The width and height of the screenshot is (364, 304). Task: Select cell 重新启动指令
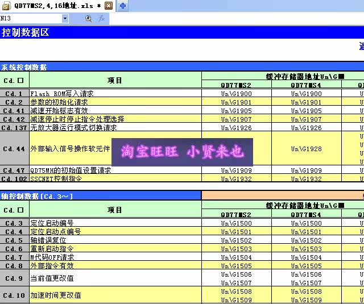tap(115, 248)
